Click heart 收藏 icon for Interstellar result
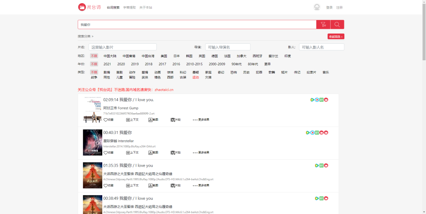The width and height of the screenshot is (426, 214). [x=106, y=153]
